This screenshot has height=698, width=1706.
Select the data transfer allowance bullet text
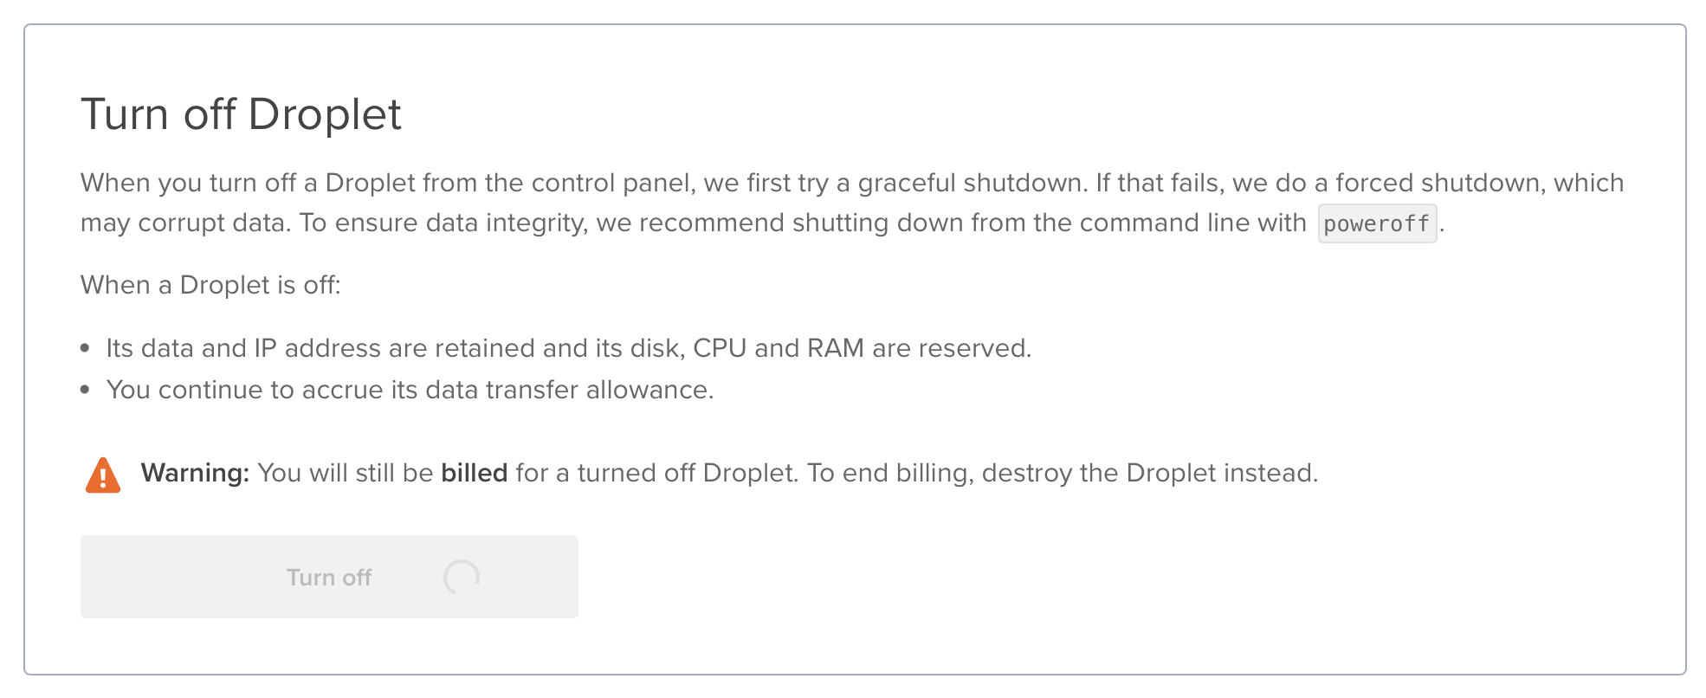410,390
